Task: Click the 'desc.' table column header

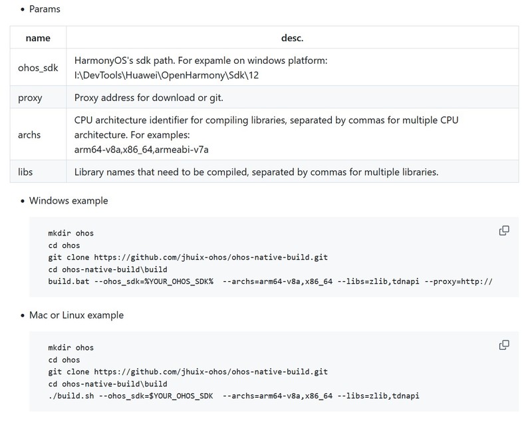Action: (x=292, y=38)
